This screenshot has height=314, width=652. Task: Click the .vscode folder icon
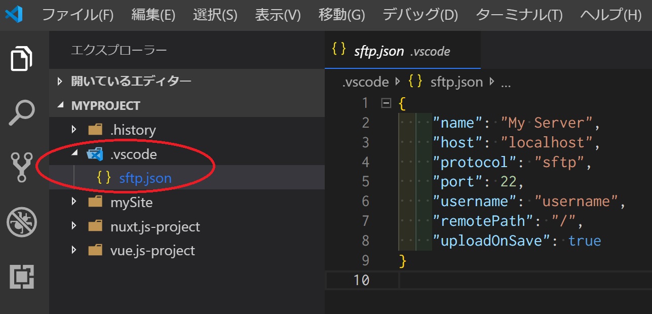95,154
